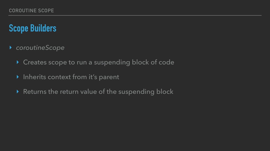This screenshot has width=270, height=151.
Task: Click the horizontal divider line under header
Action: 135,15
